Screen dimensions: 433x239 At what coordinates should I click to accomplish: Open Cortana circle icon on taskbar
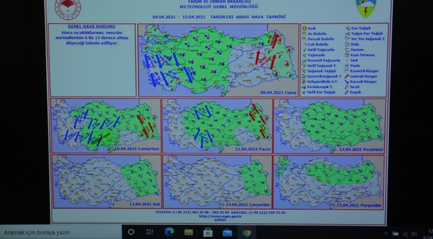tap(131, 232)
